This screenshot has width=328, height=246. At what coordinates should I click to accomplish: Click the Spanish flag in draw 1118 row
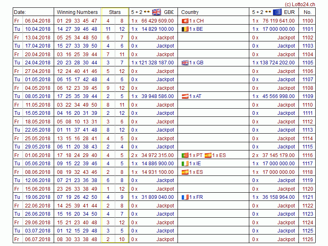185,172
